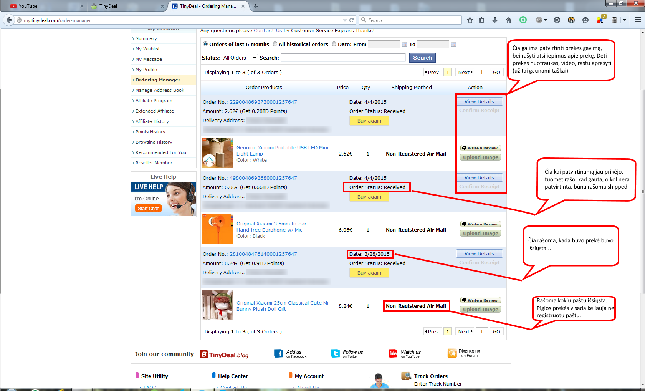Viewport: 645px width, 391px height.
Task: Open the URL bar history dropdown arrow
Action: (345, 20)
